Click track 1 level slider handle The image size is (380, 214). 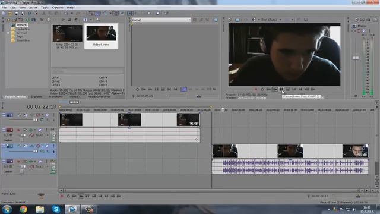(x=36, y=120)
